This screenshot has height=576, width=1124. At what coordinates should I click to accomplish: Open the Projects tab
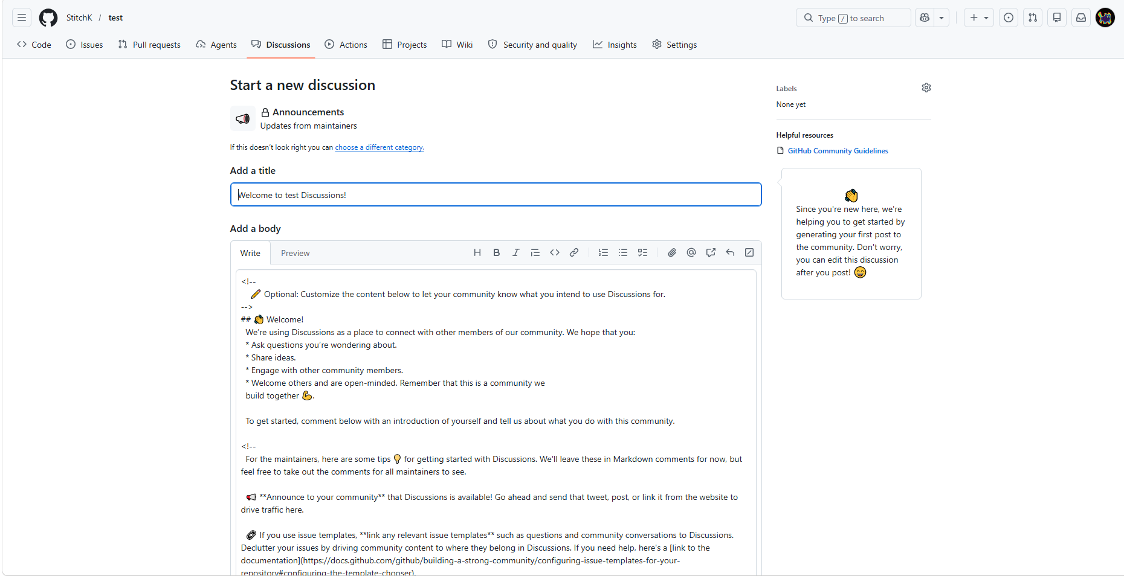[x=405, y=44]
